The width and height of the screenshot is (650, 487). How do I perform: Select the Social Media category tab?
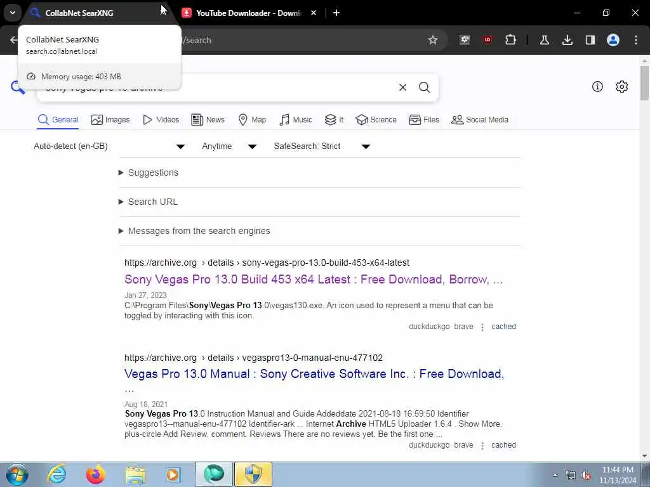pyautogui.click(x=480, y=120)
